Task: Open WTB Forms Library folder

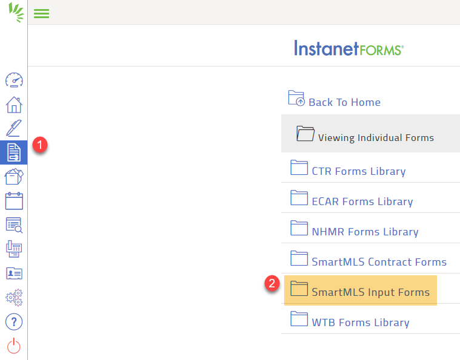Action: (x=360, y=322)
